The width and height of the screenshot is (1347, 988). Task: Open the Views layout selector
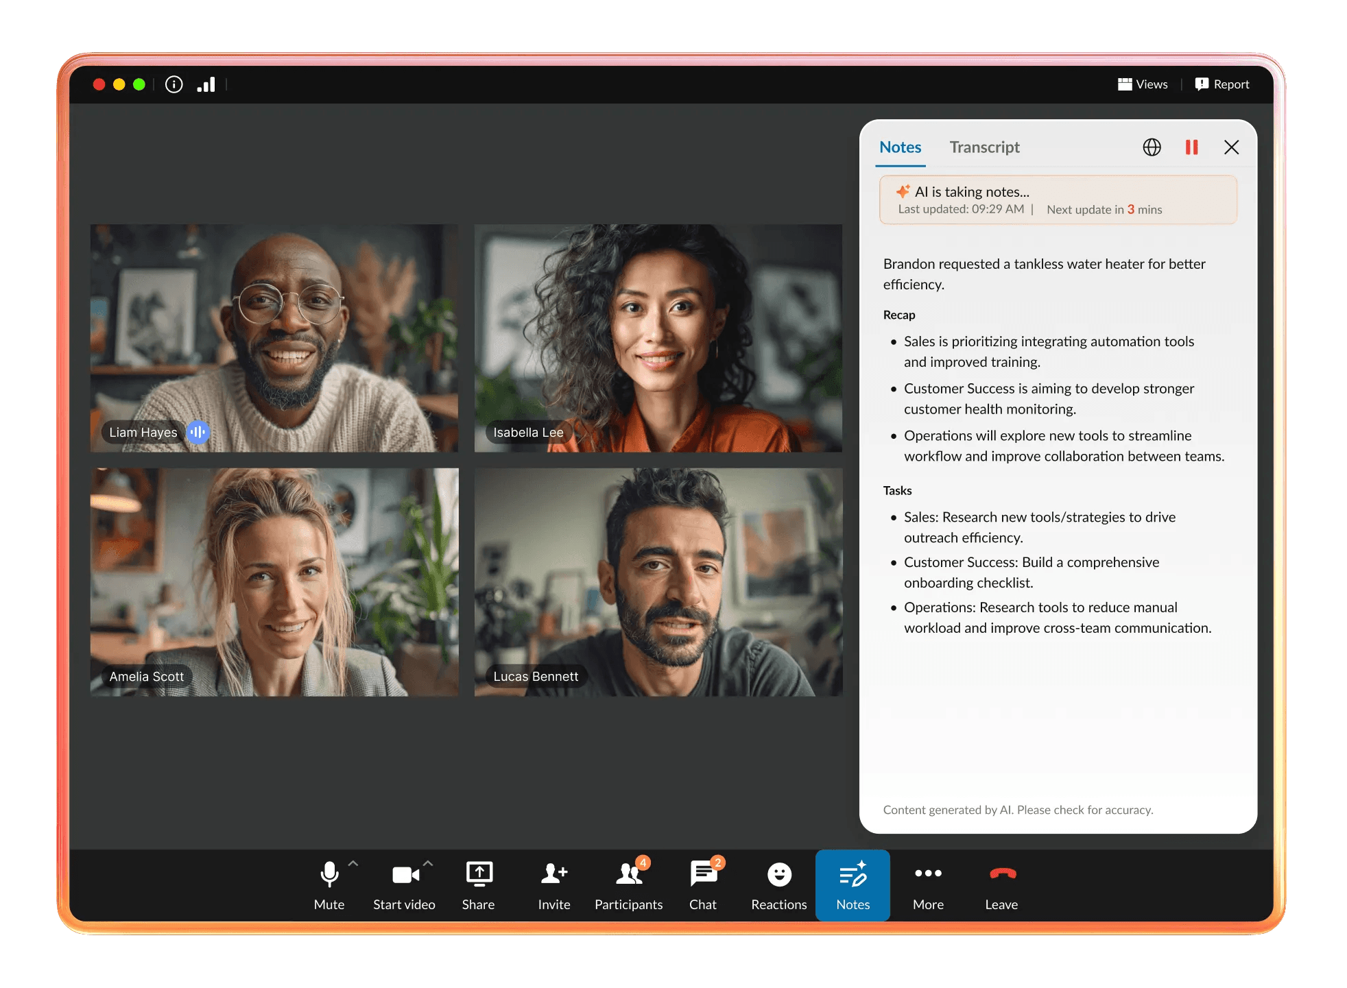(x=1142, y=84)
